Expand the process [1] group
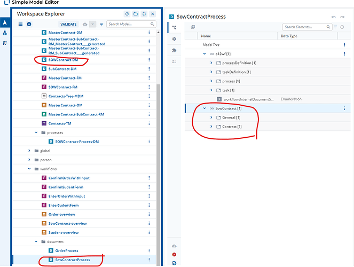 point(211,81)
